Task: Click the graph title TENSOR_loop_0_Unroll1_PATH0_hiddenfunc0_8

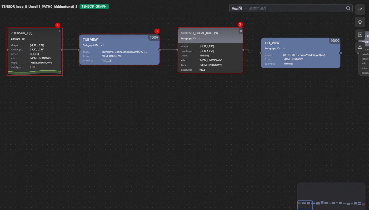Action: (x=39, y=7)
